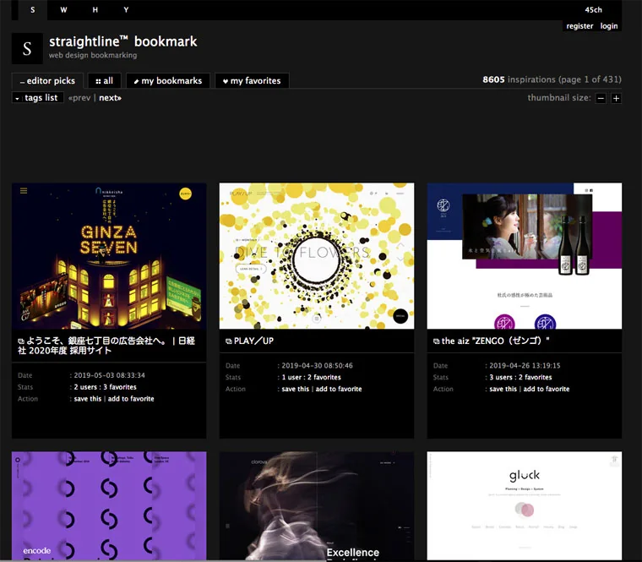Click 2 users stat on Ginza card
Image resolution: width=642 pixels, height=562 pixels.
click(85, 387)
